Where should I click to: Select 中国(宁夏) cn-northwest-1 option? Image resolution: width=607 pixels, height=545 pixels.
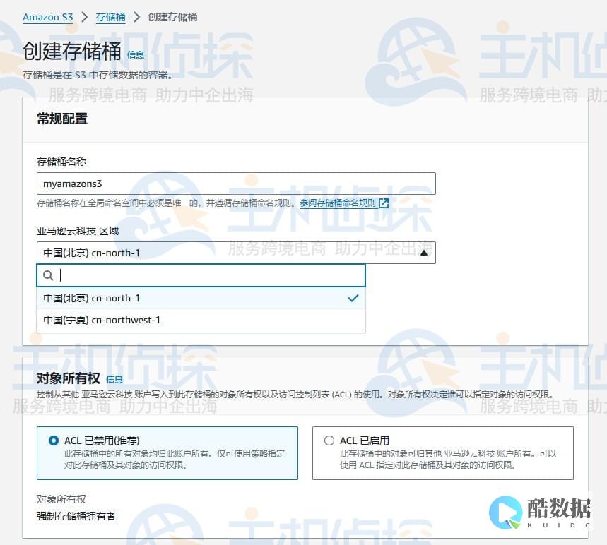pyautogui.click(x=201, y=321)
